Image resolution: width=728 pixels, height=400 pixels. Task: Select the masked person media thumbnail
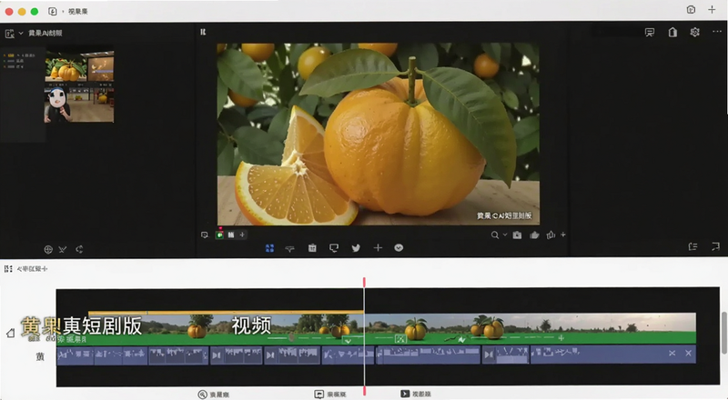click(57, 106)
